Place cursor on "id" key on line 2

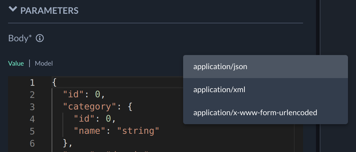click(73, 95)
